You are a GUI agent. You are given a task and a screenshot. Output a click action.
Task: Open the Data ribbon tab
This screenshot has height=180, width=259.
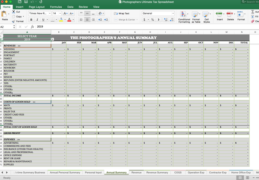click(70, 7)
